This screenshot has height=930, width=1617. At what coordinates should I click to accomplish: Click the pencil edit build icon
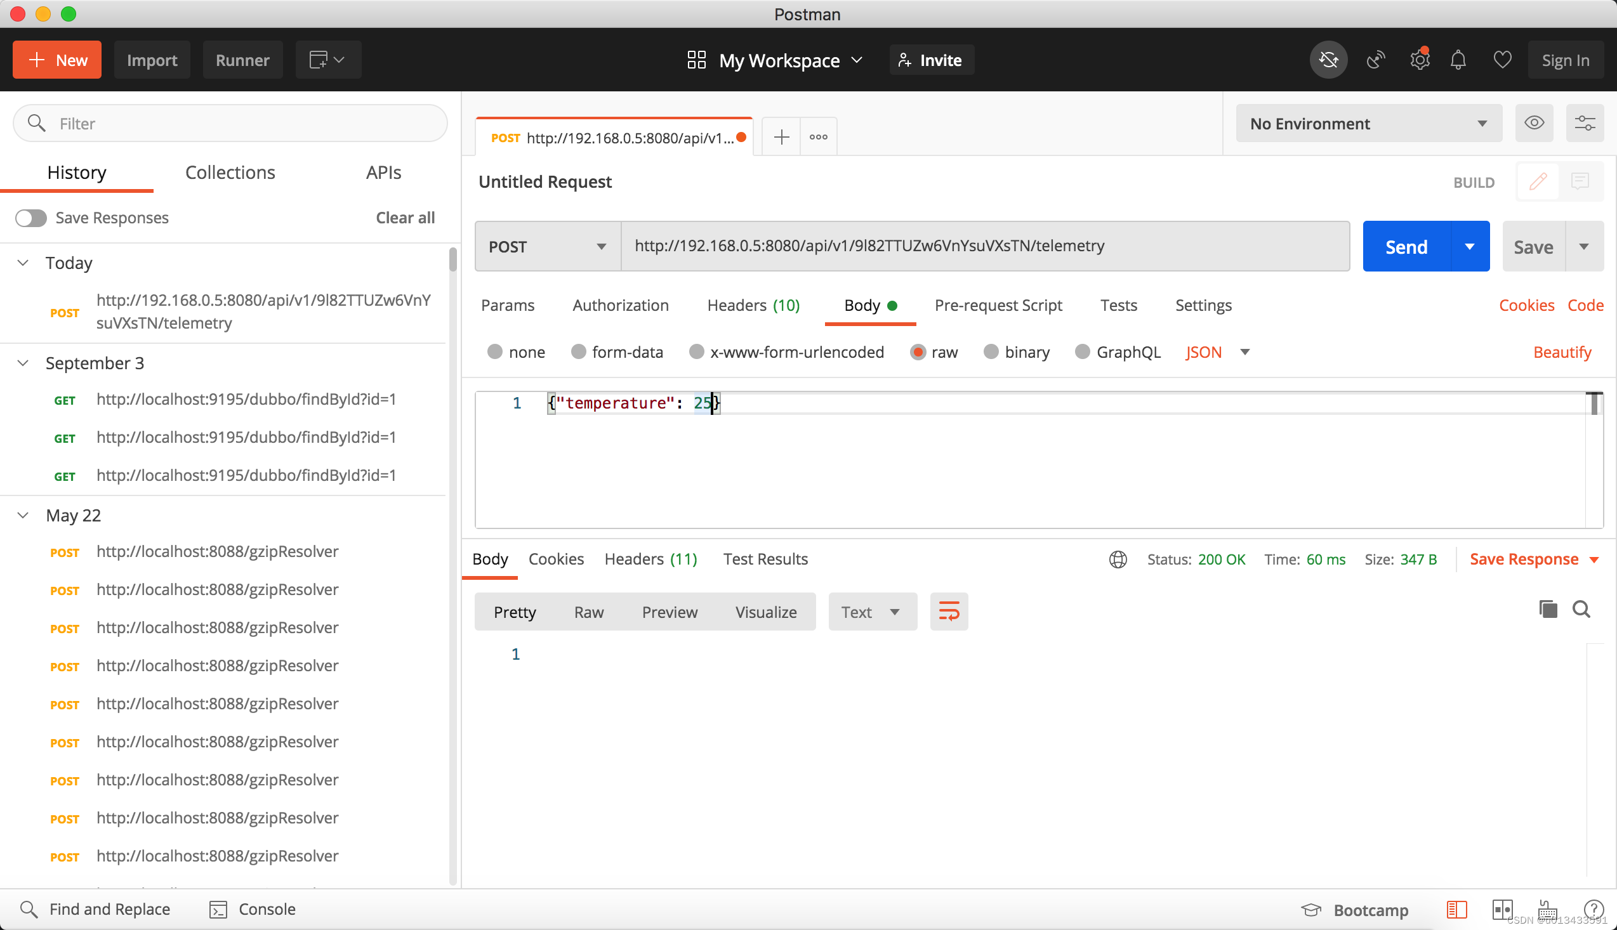[x=1538, y=181]
